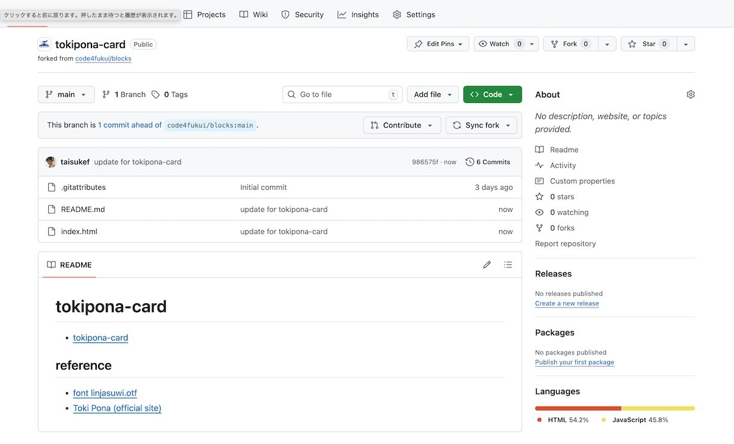Image resolution: width=734 pixels, height=444 pixels.
Task: Edit README with the pencil icon
Action: point(487,264)
